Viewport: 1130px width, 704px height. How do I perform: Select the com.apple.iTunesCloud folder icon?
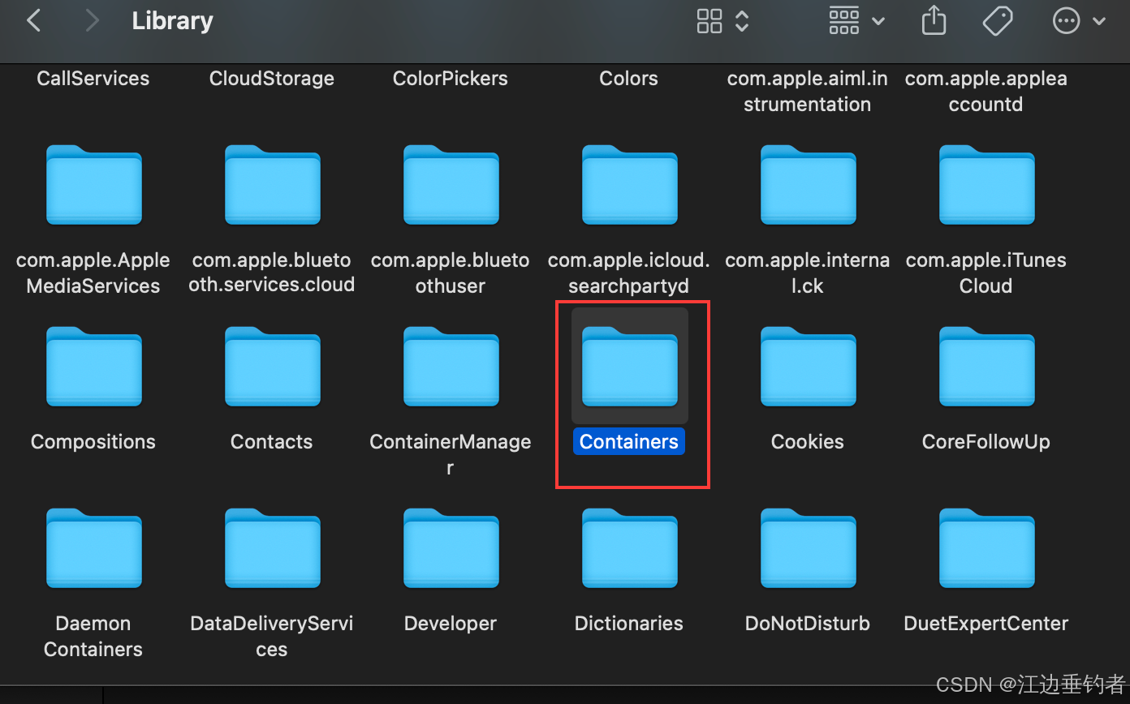[987, 184]
